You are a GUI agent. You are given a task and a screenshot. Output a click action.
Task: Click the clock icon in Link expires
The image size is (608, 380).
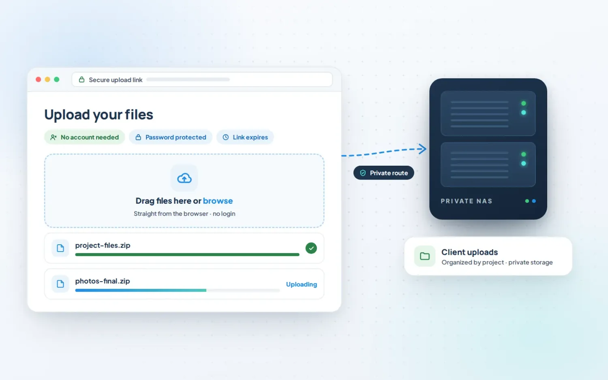tap(226, 137)
